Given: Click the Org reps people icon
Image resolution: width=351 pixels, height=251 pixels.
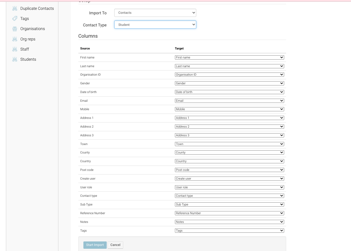Looking at the screenshot, I should 15,39.
